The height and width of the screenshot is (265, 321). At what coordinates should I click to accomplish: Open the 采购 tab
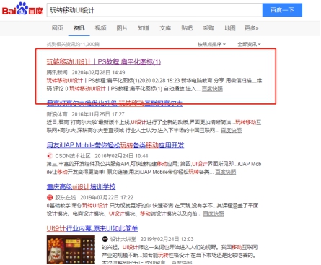pos(208,28)
